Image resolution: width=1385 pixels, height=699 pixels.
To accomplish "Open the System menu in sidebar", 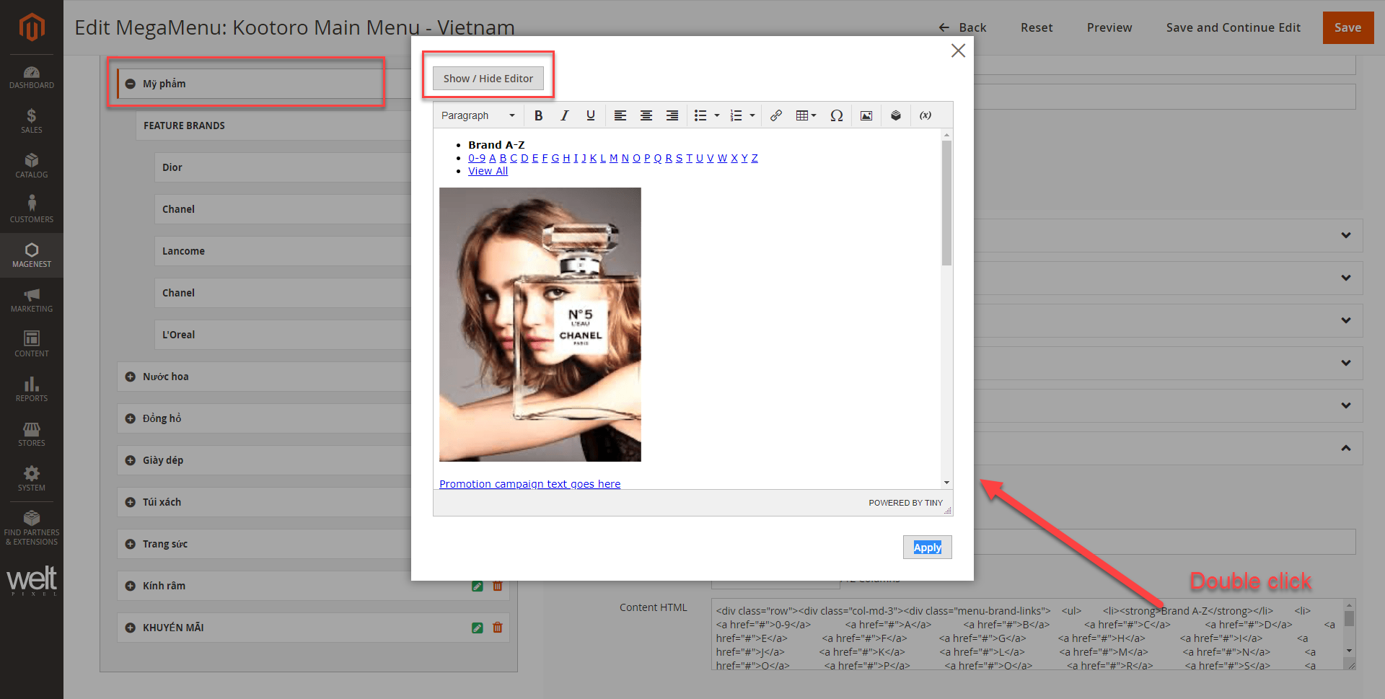I will point(32,479).
